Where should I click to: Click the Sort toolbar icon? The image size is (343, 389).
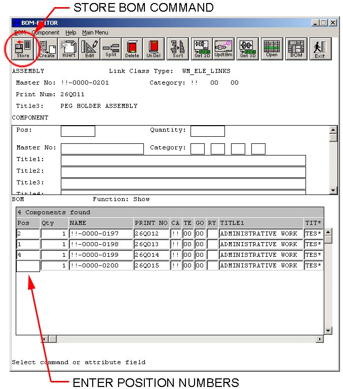tap(178, 49)
